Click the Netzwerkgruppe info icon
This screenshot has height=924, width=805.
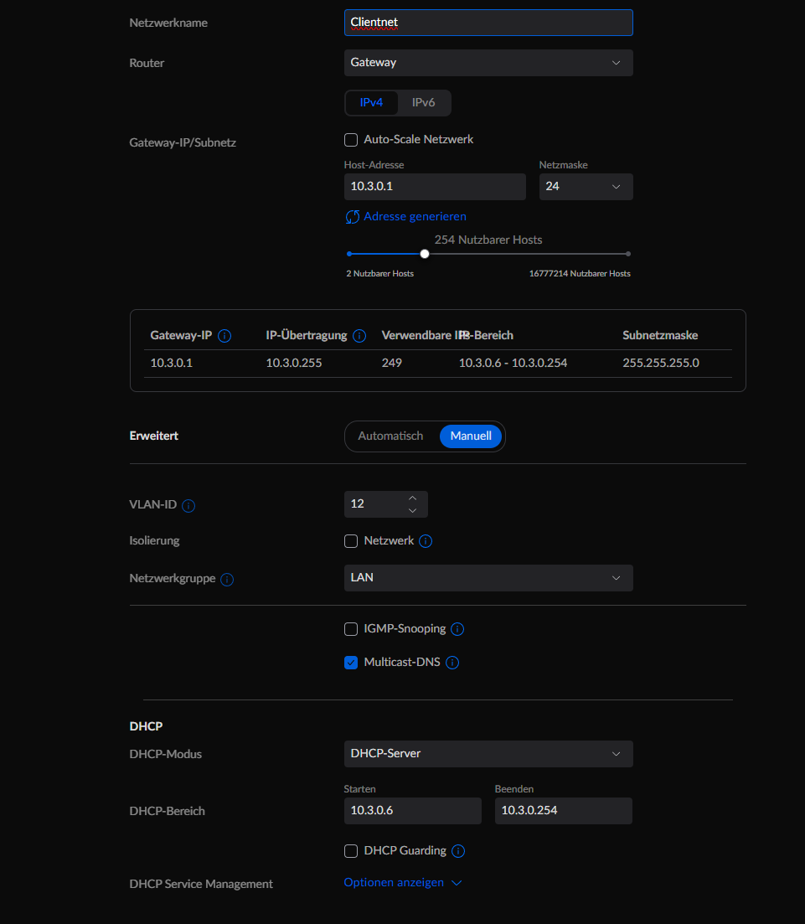227,579
